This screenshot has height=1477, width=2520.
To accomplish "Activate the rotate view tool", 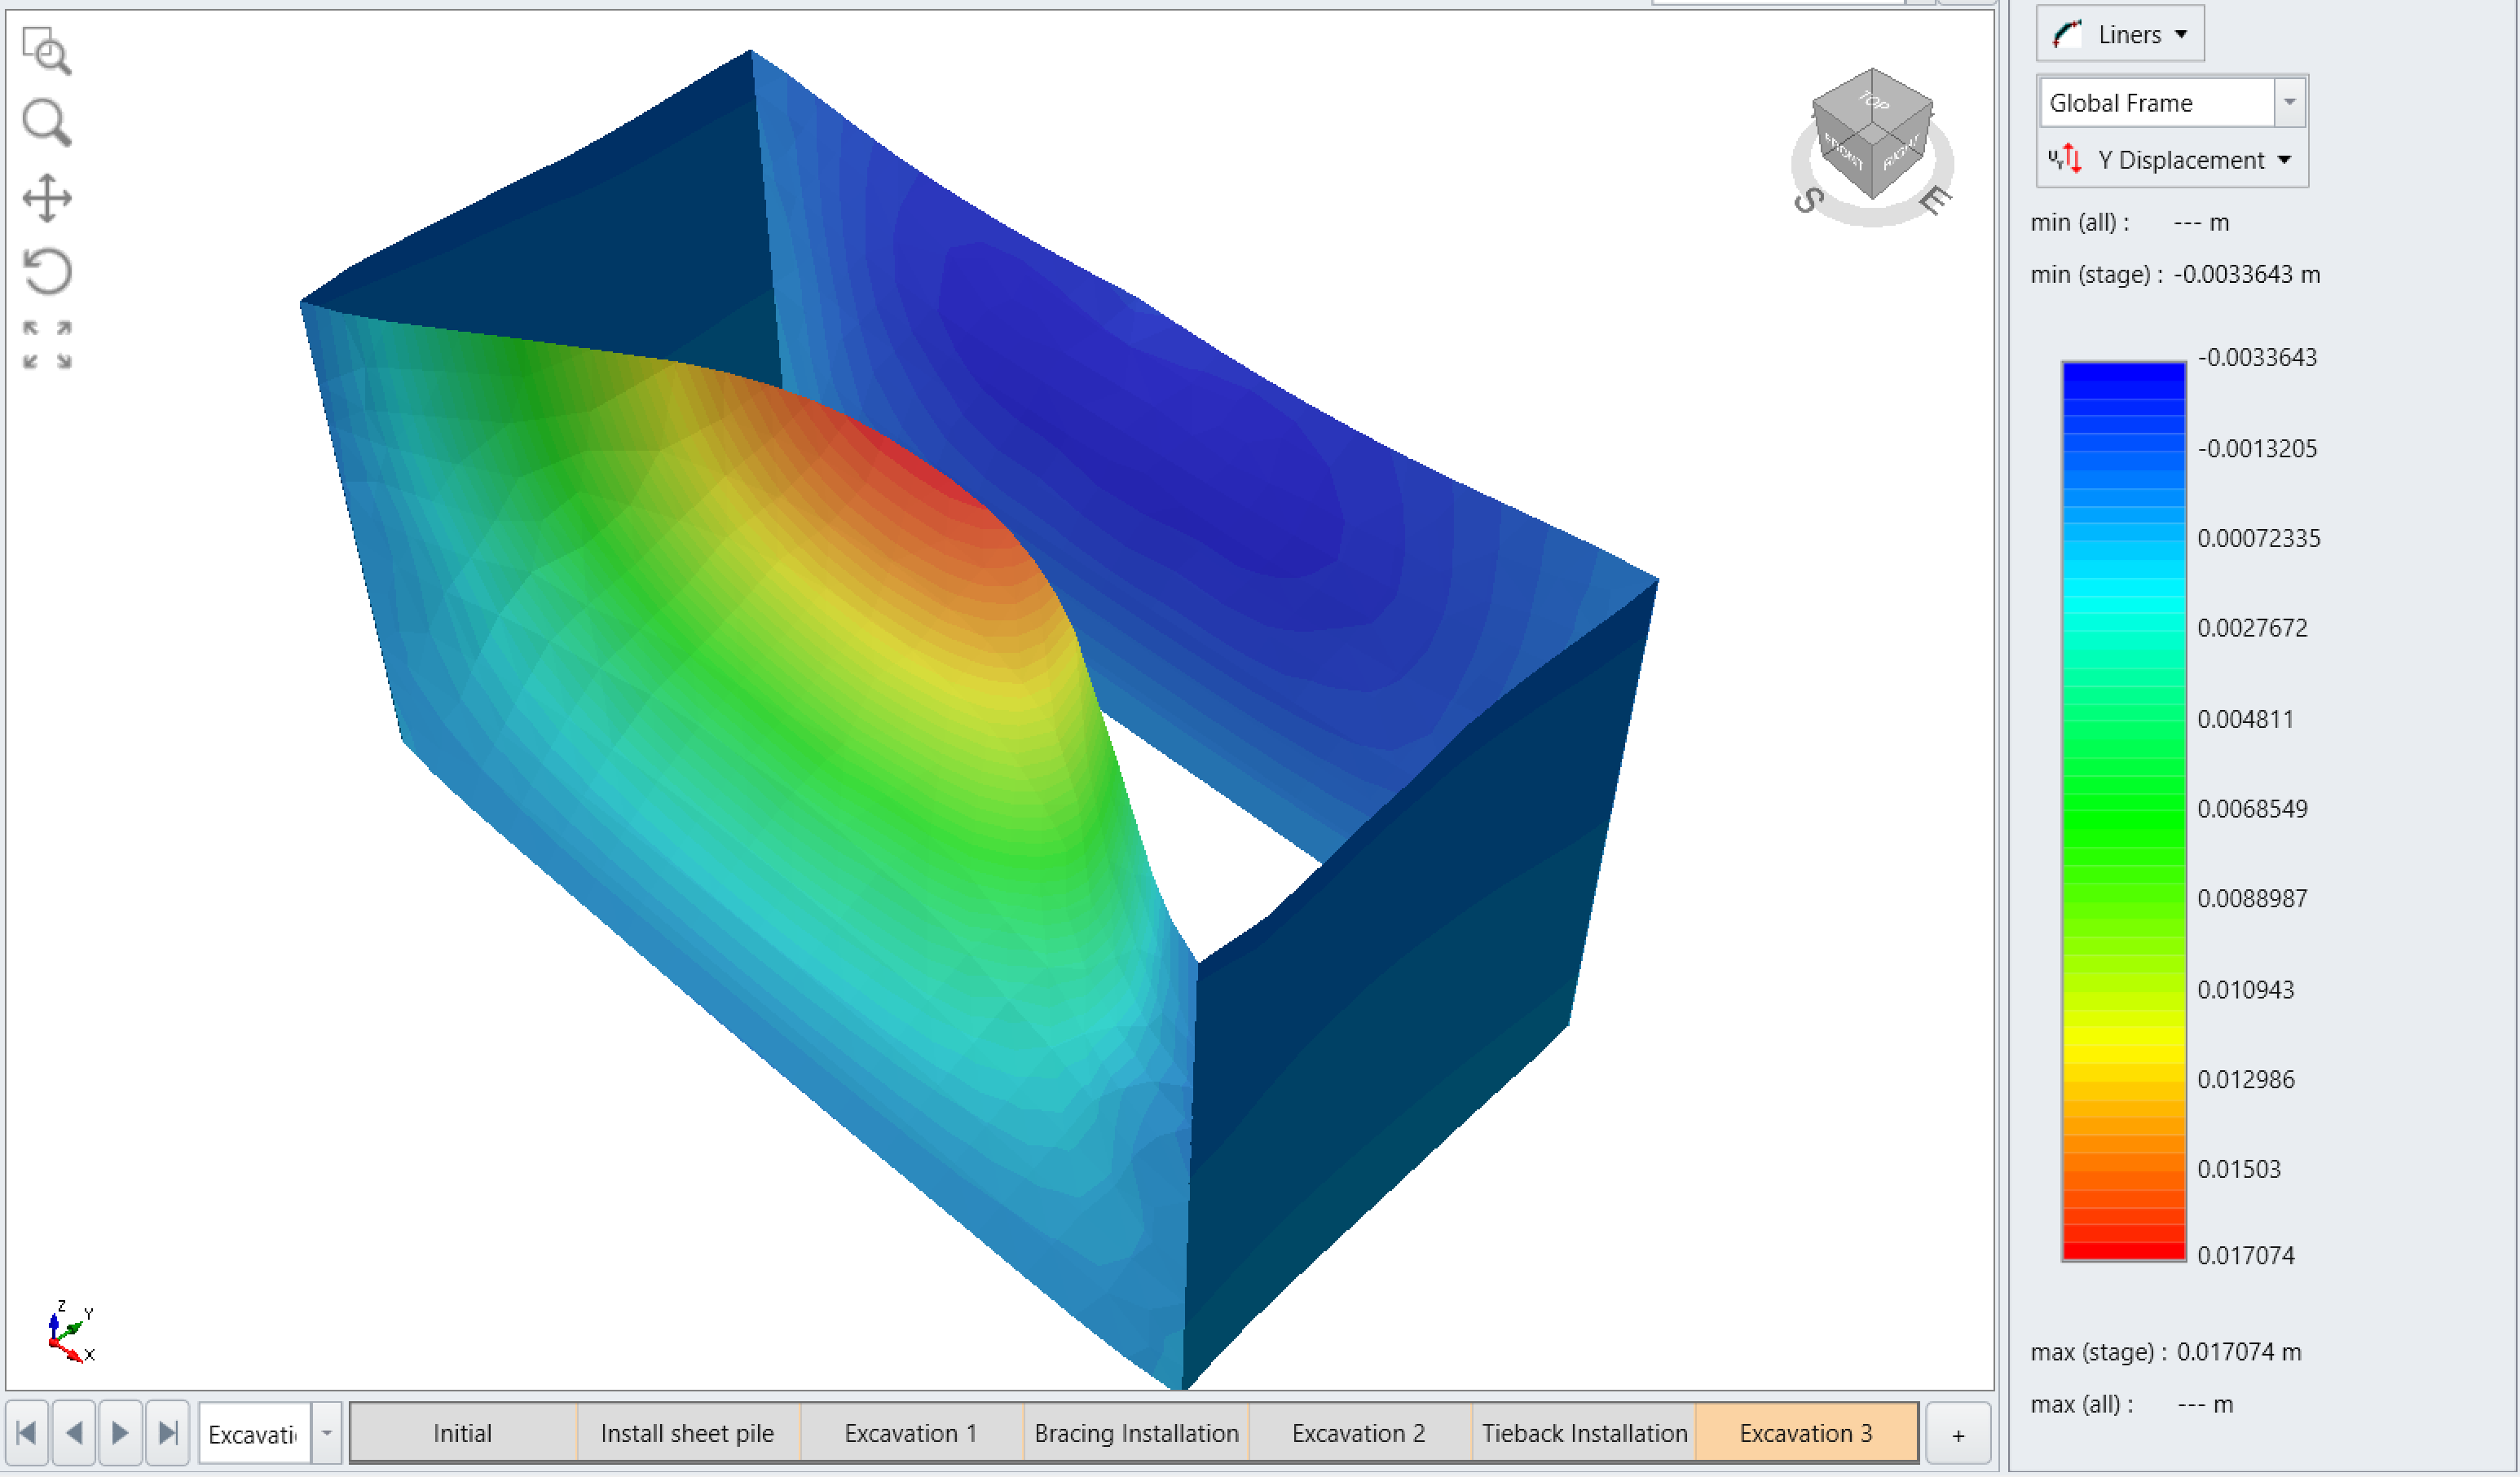I will point(47,271).
